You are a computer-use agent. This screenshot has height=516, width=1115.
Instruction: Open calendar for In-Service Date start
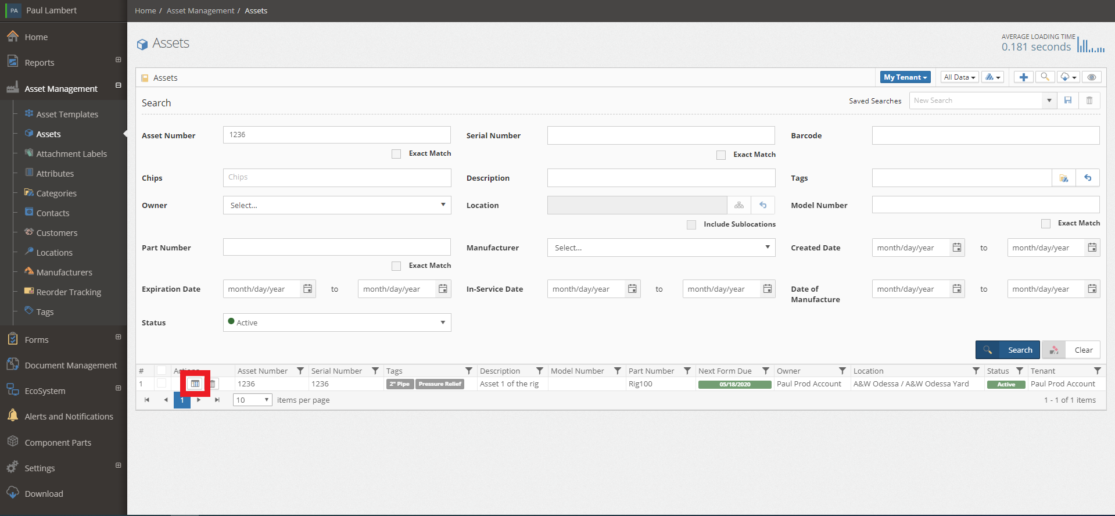(633, 289)
